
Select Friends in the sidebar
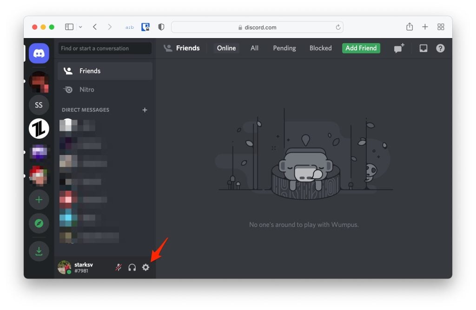coord(105,71)
